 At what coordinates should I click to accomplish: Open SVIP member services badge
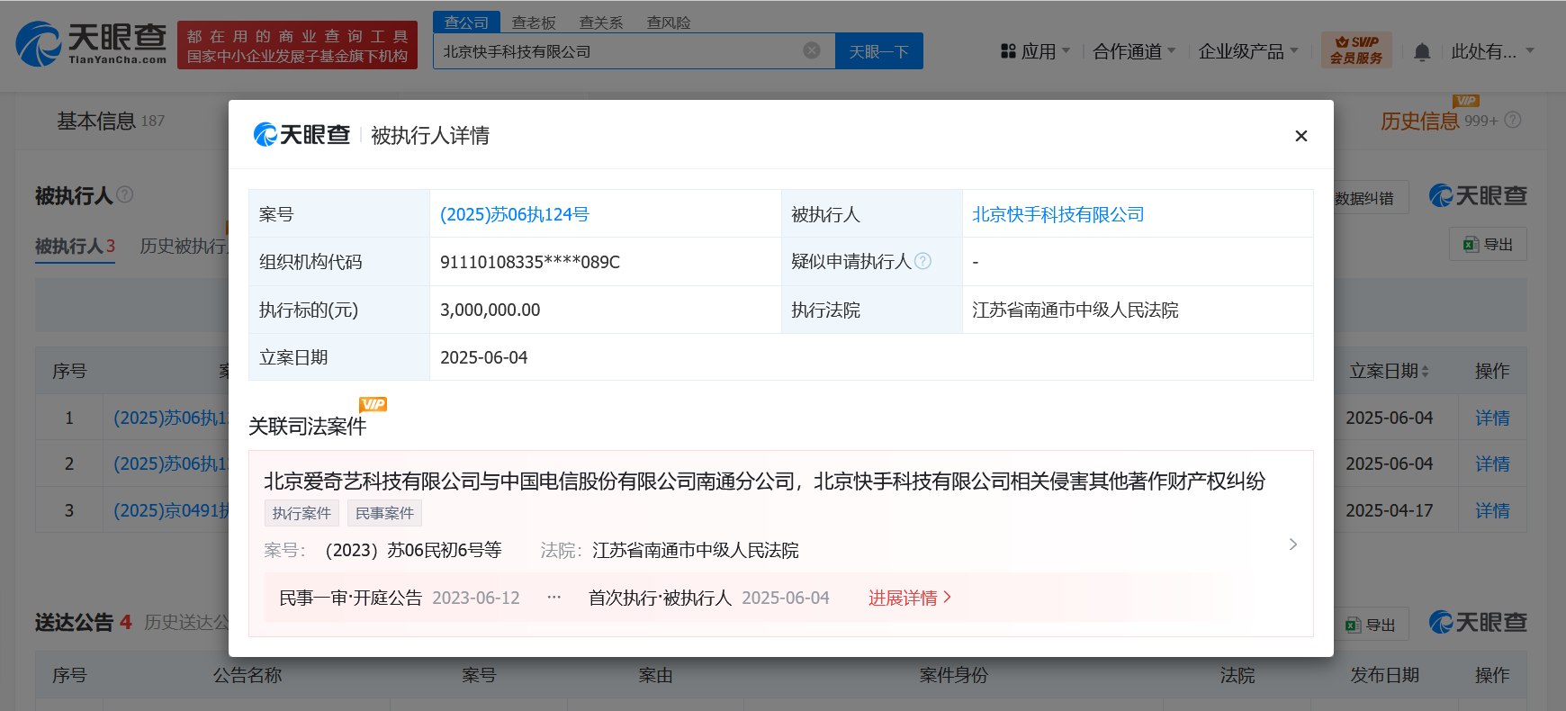click(1356, 50)
